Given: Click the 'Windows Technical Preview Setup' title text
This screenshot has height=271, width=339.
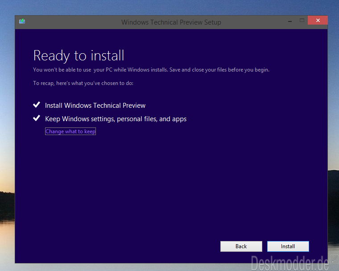Looking at the screenshot, I should (x=171, y=22).
